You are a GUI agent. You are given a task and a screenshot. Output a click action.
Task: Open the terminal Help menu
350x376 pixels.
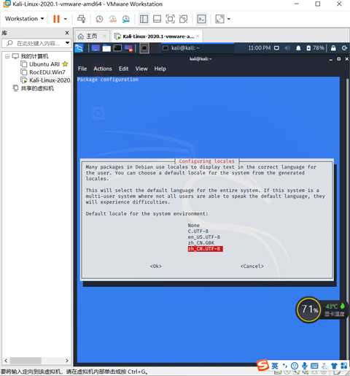(160, 69)
